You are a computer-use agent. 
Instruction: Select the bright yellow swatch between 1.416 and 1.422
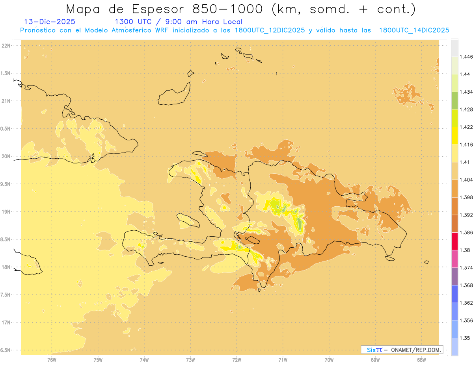click(x=454, y=135)
